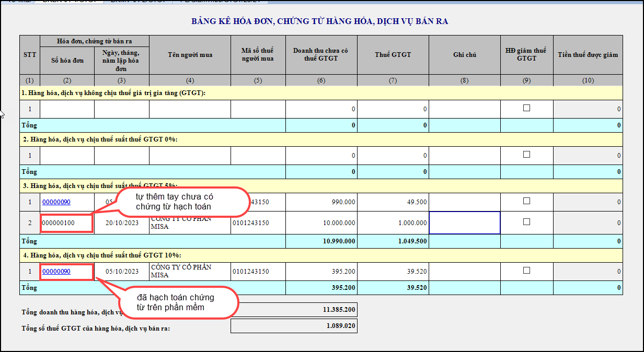The height and width of the screenshot is (352, 644).
Task: Click the empty buyer name cell in the 0% section
Action: click(190, 156)
